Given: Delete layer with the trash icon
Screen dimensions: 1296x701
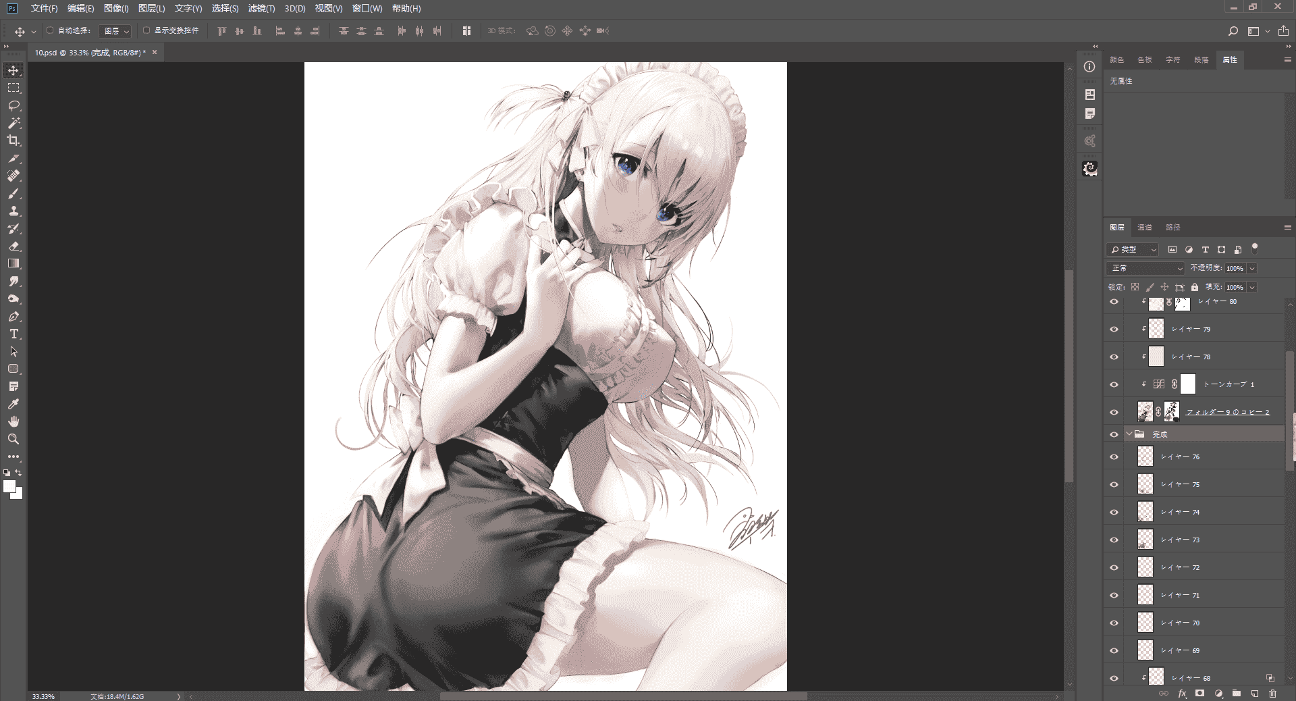Looking at the screenshot, I should [x=1273, y=694].
